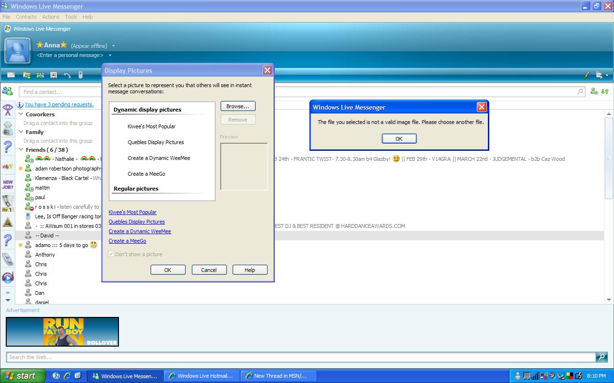614x383 pixels.
Task: Click the "You have 3 pending requests" link
Action: click(59, 104)
